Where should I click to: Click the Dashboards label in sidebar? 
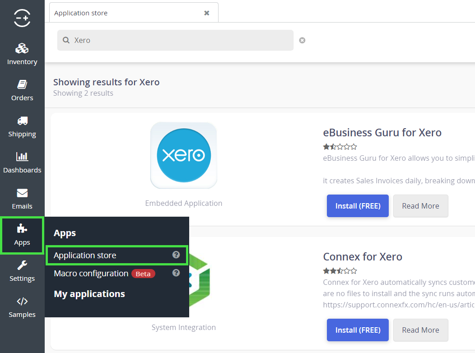pos(22,170)
